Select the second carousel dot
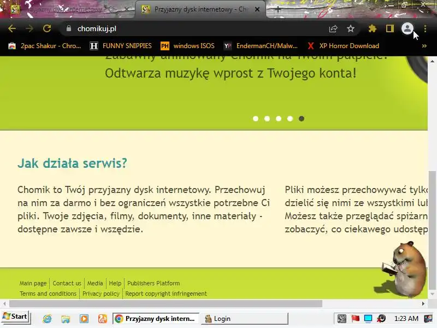437x328 pixels. (267, 119)
